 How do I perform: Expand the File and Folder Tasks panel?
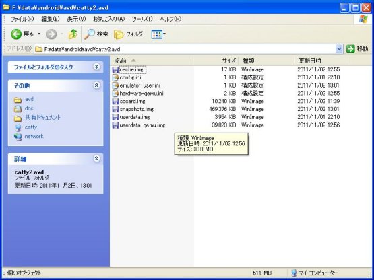click(96, 67)
